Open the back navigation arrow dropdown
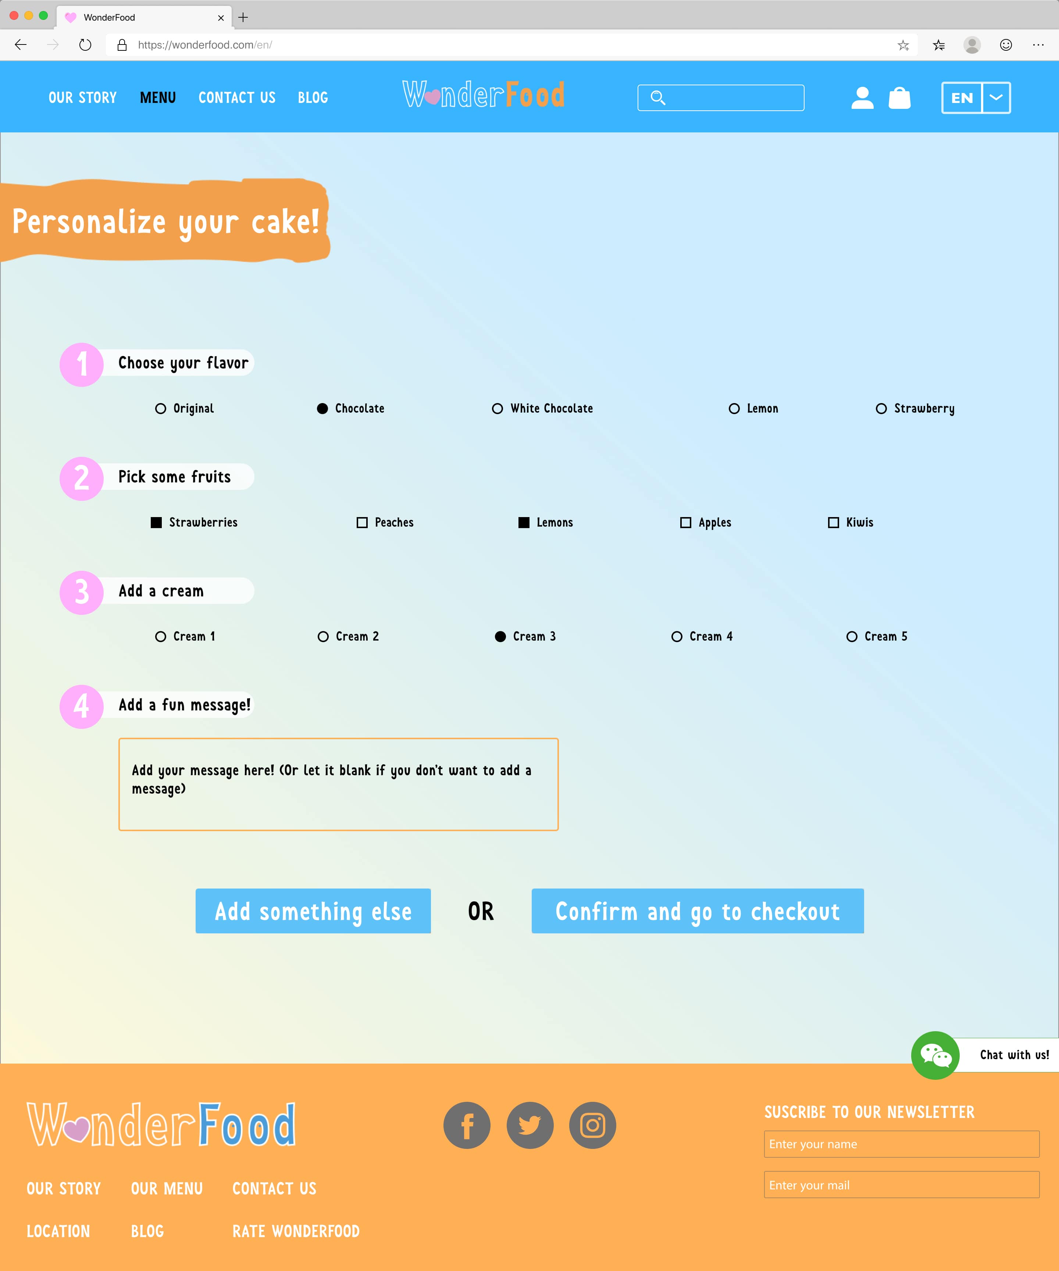The height and width of the screenshot is (1271, 1059). 21,44
